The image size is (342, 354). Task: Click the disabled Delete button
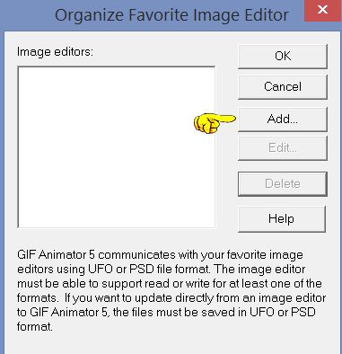point(283,183)
